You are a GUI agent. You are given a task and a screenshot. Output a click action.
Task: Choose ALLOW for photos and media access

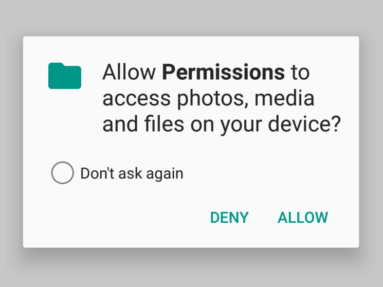(303, 218)
